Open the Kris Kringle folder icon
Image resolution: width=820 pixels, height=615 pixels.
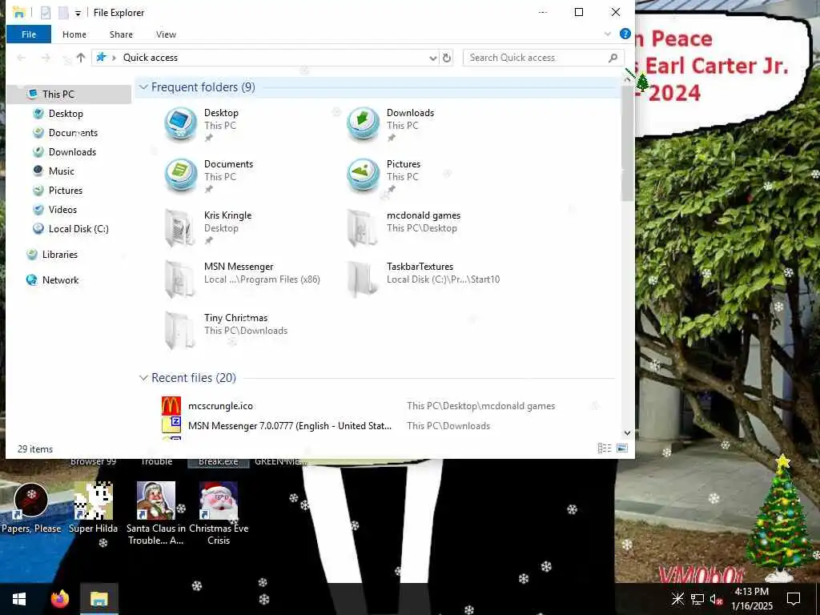tap(180, 227)
